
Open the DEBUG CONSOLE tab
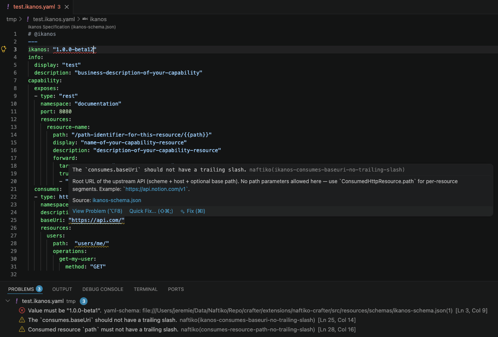[x=103, y=289]
